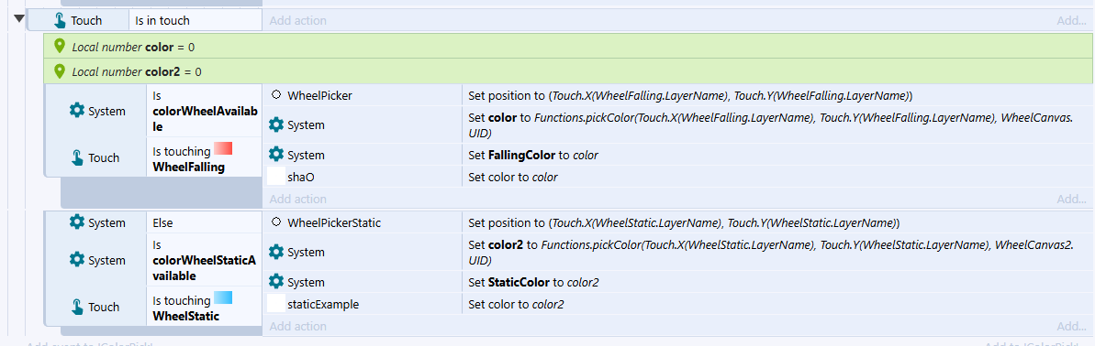The width and height of the screenshot is (1095, 346).
Task: Select the 'Set StaticColor to color2' action
Action: 777,282
